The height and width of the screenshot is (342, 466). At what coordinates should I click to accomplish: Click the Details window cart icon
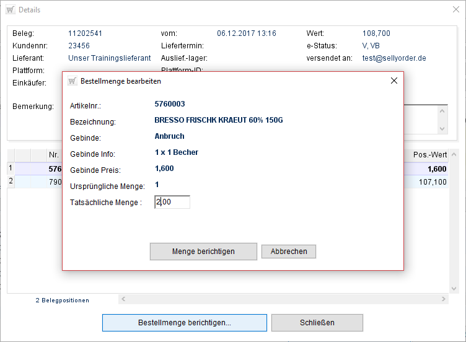coord(11,10)
